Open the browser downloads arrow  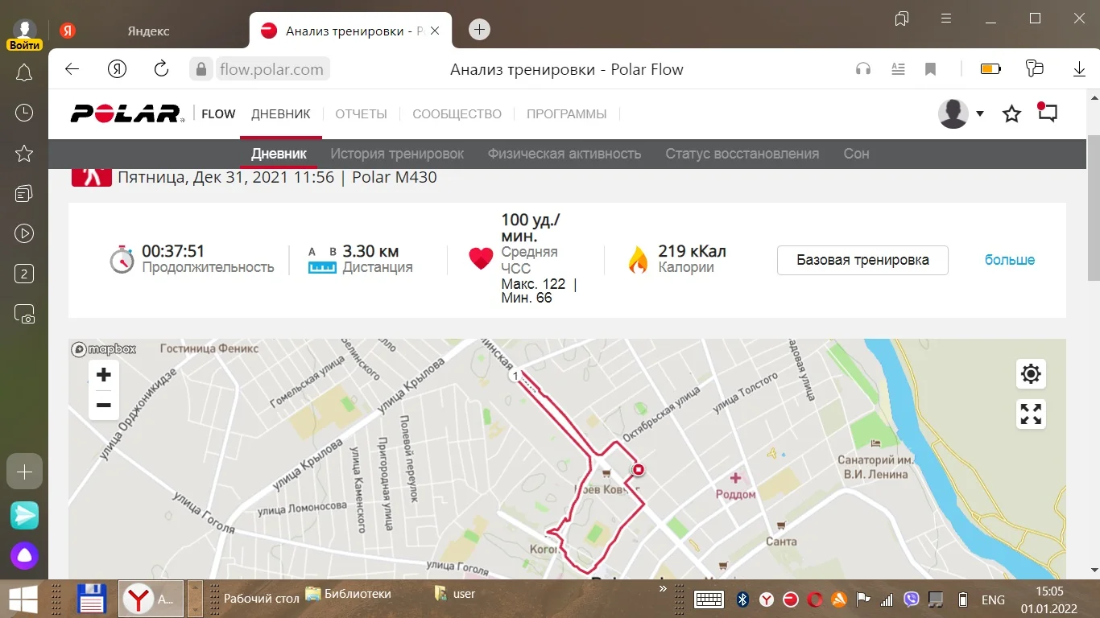[1080, 69]
